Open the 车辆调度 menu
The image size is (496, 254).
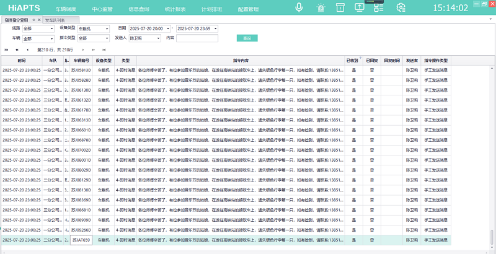pyautogui.click(x=66, y=9)
